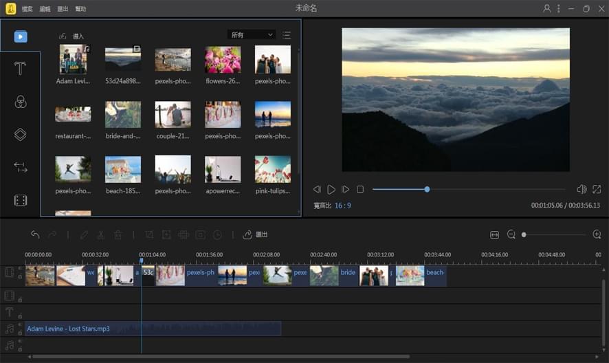Enter fullscreen preview mode
The width and height of the screenshot is (609, 363).
tap(597, 189)
